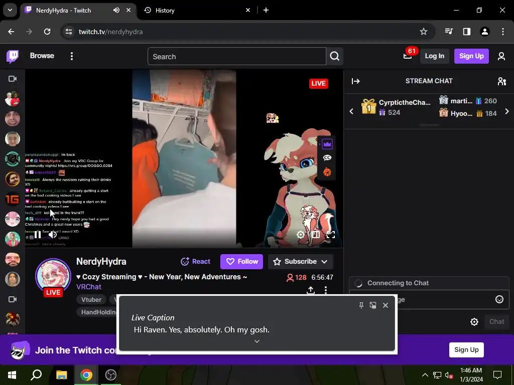The width and height of the screenshot is (514, 385).
Task: Collapse the stream chat panel
Action: click(356, 81)
